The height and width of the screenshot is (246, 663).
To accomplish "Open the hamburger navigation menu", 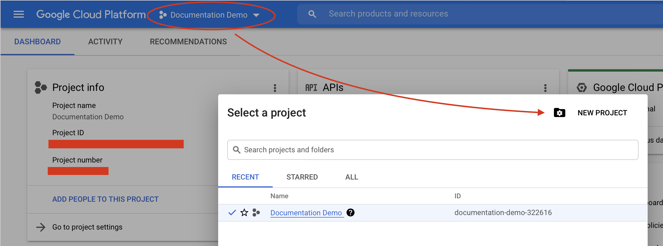I will 19,14.
